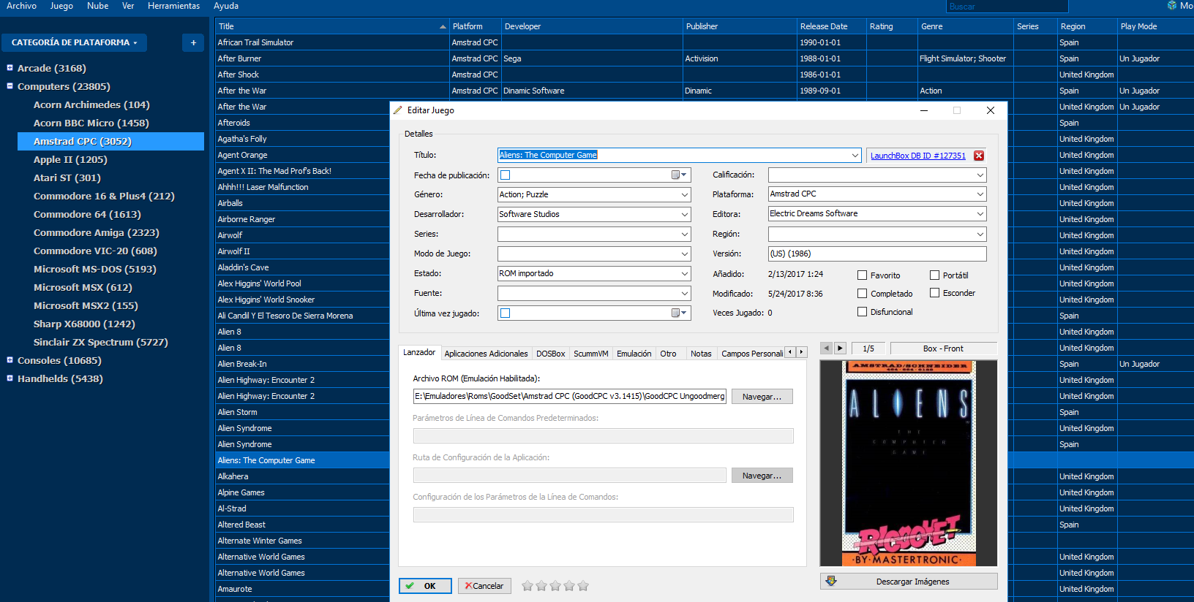Viewport: 1194px width, 602px height.
Task: Expand the Arcade category in the sidebar
Action: 10,68
